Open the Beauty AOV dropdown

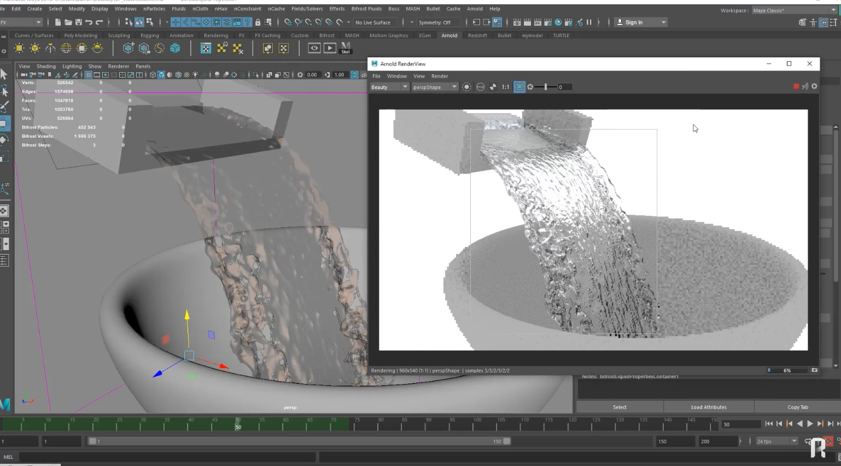click(x=389, y=87)
